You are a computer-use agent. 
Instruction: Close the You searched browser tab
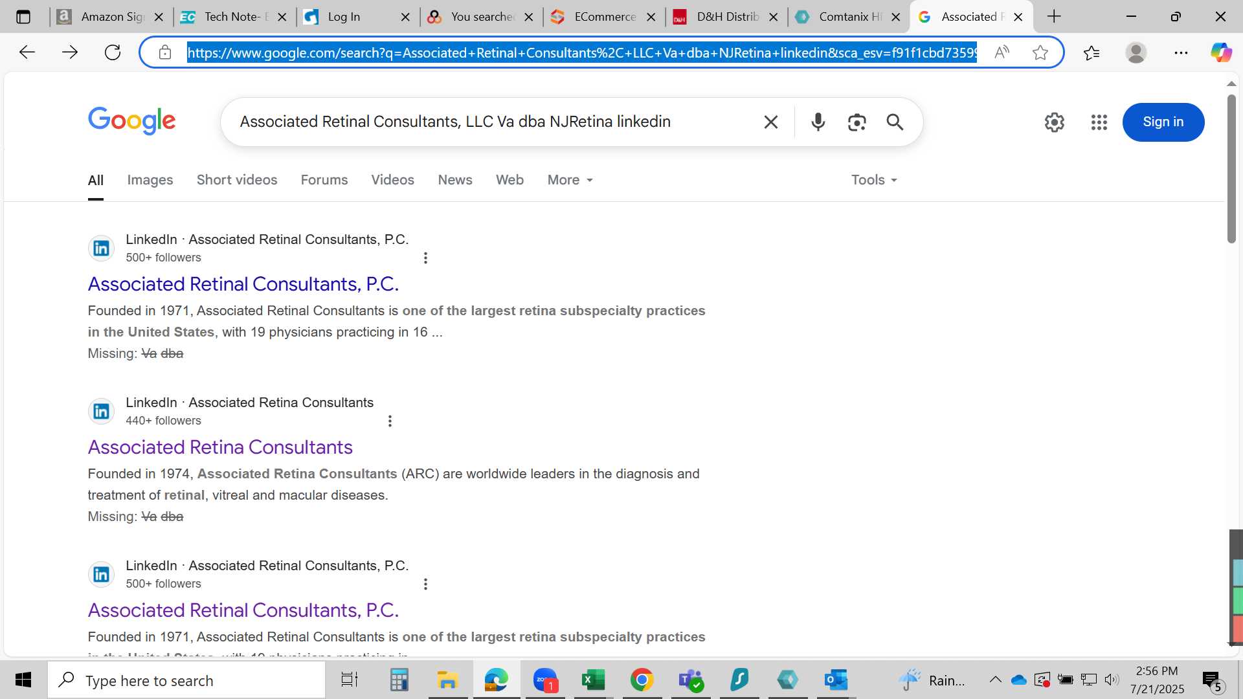pos(529,17)
